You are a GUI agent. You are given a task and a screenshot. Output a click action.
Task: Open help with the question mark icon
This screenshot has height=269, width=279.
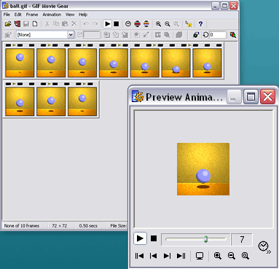click(x=200, y=24)
